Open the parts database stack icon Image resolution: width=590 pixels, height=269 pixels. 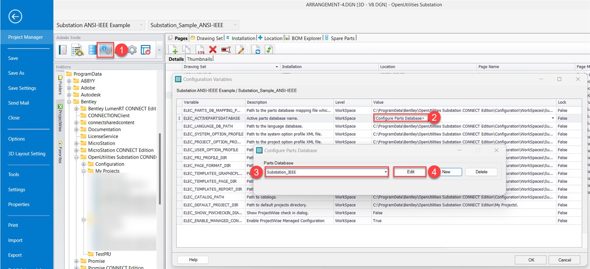click(x=92, y=50)
